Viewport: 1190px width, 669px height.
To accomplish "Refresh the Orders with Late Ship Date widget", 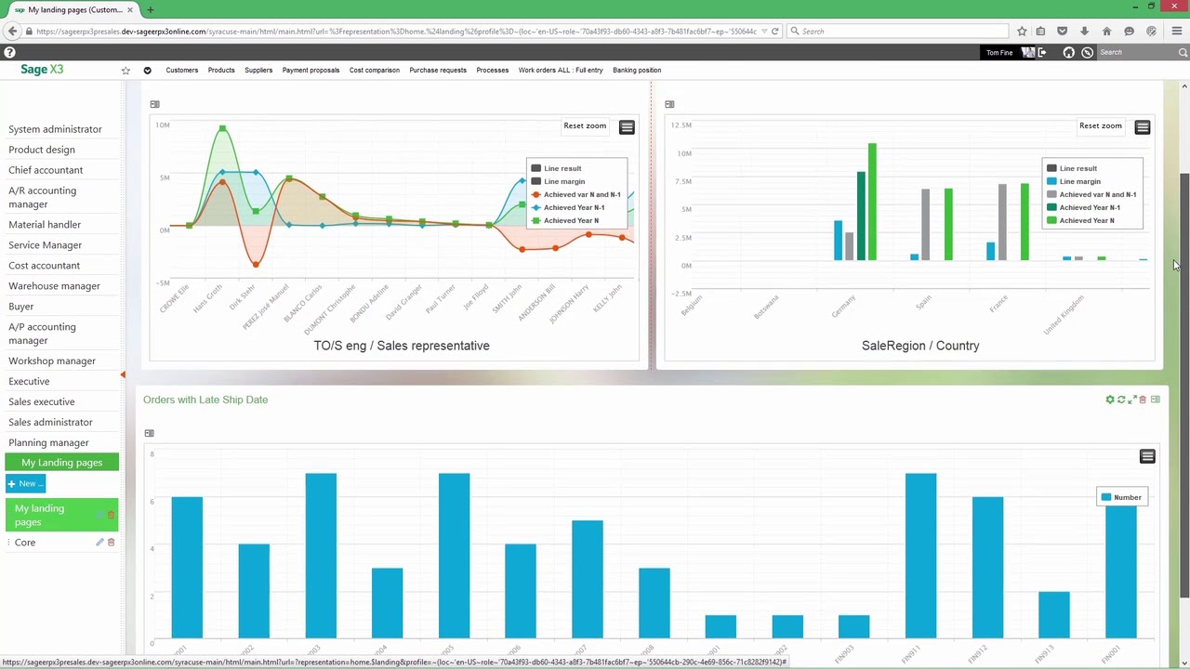I will (x=1120, y=400).
